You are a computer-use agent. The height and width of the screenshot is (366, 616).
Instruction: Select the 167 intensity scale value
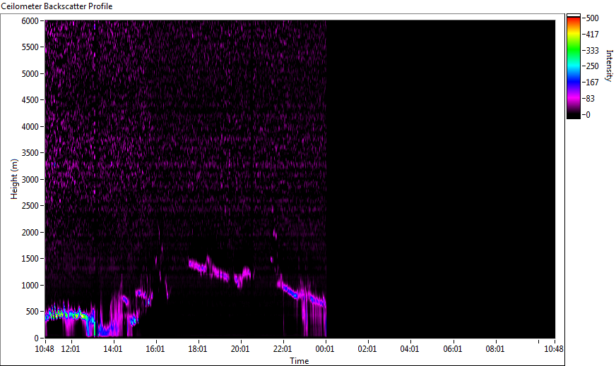[x=592, y=82]
